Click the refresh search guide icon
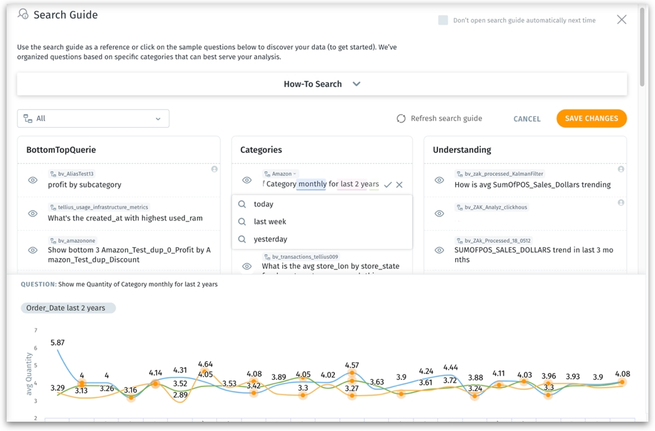 pyautogui.click(x=401, y=118)
